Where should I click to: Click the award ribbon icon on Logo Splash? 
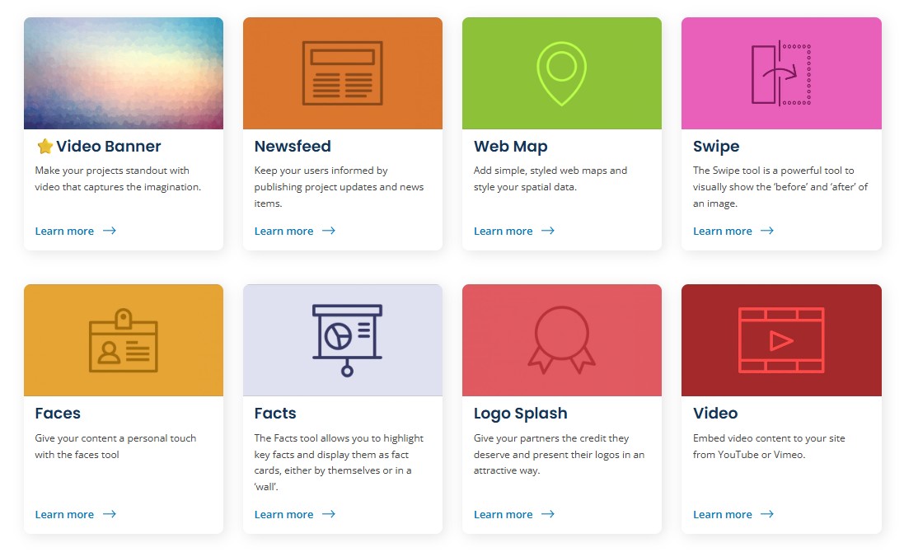561,339
